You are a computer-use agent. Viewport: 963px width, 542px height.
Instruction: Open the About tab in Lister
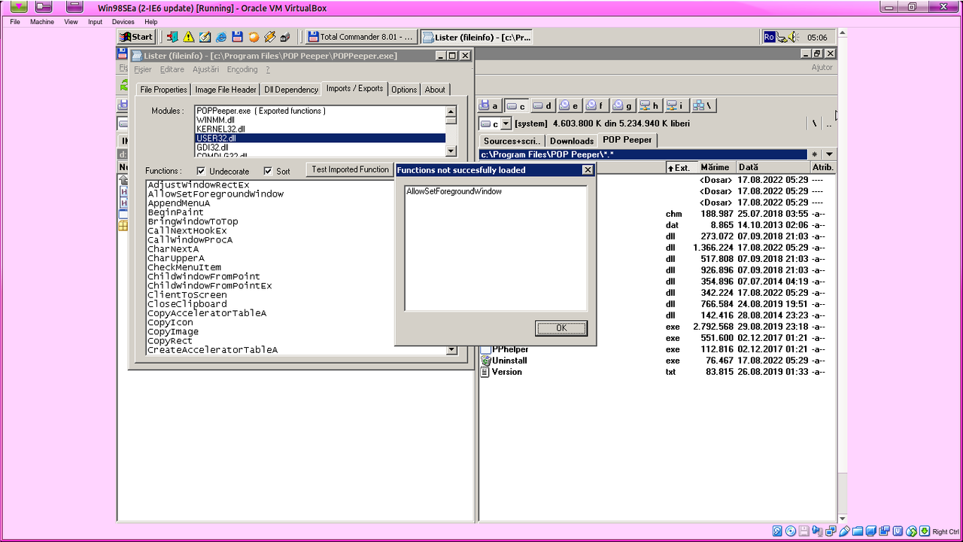point(435,90)
